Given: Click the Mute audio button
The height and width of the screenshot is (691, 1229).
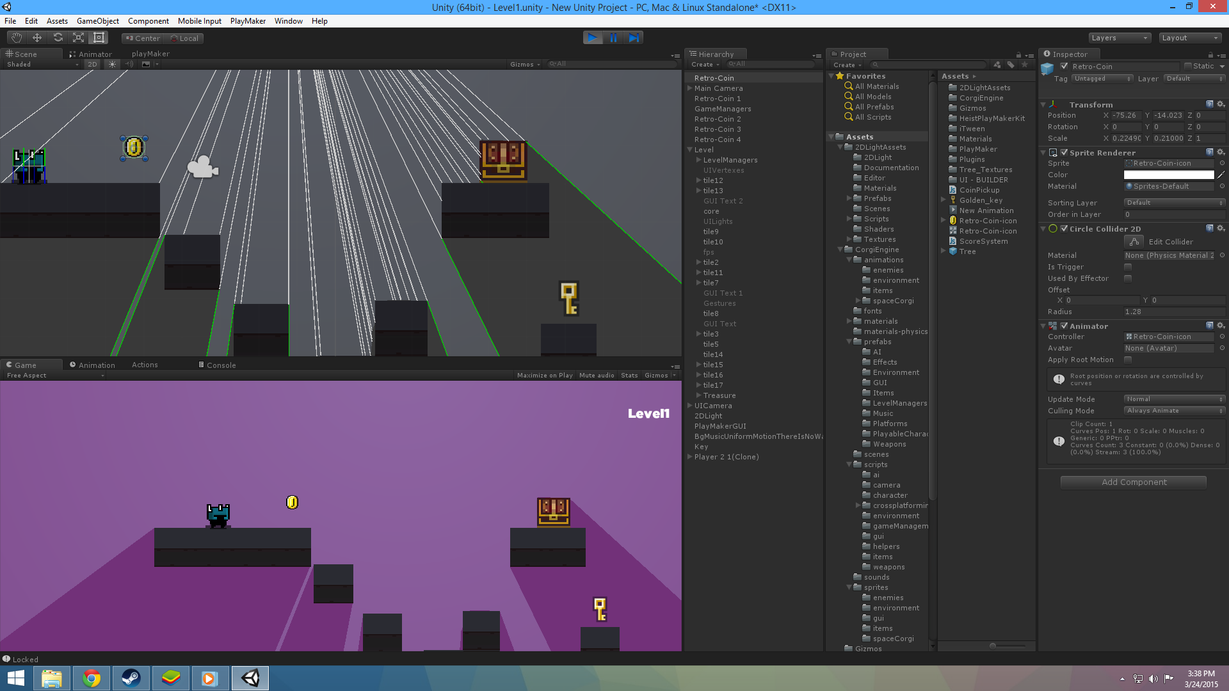Looking at the screenshot, I should click(597, 376).
